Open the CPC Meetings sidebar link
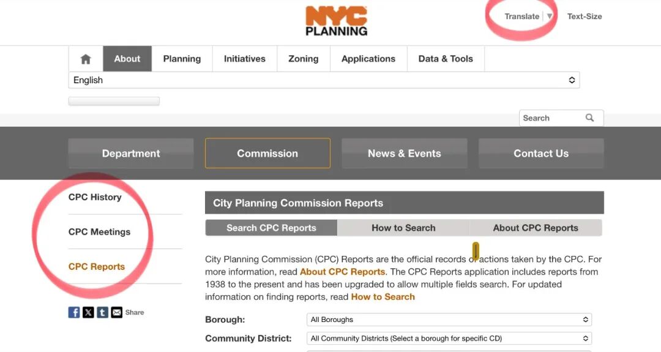 99,232
